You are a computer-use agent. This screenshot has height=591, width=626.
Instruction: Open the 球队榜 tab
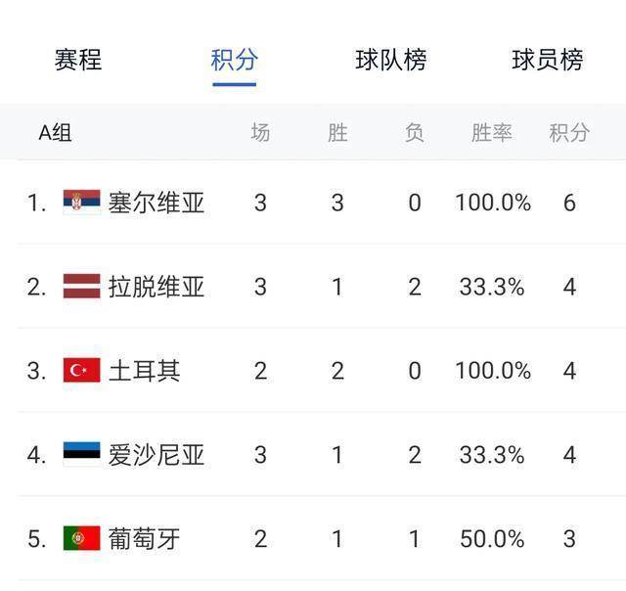pyautogui.click(x=391, y=60)
